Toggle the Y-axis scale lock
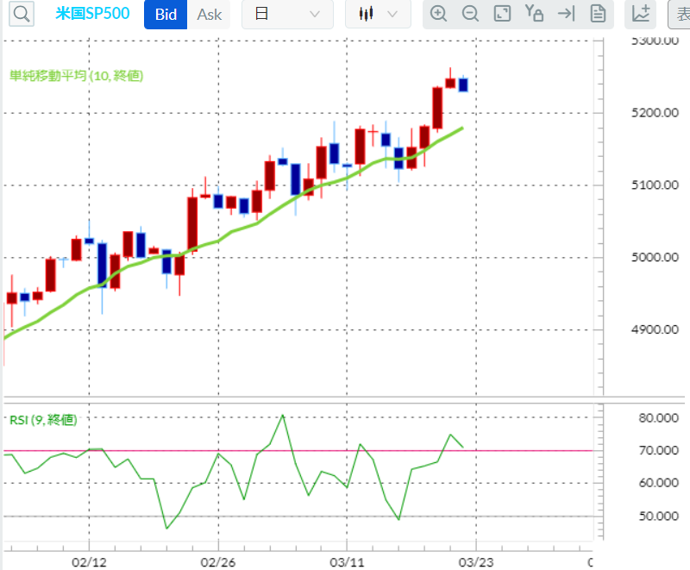690x570 pixels. [534, 14]
